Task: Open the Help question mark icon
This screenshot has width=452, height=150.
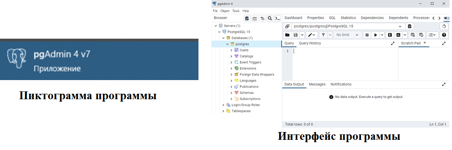Action: click(x=444, y=35)
